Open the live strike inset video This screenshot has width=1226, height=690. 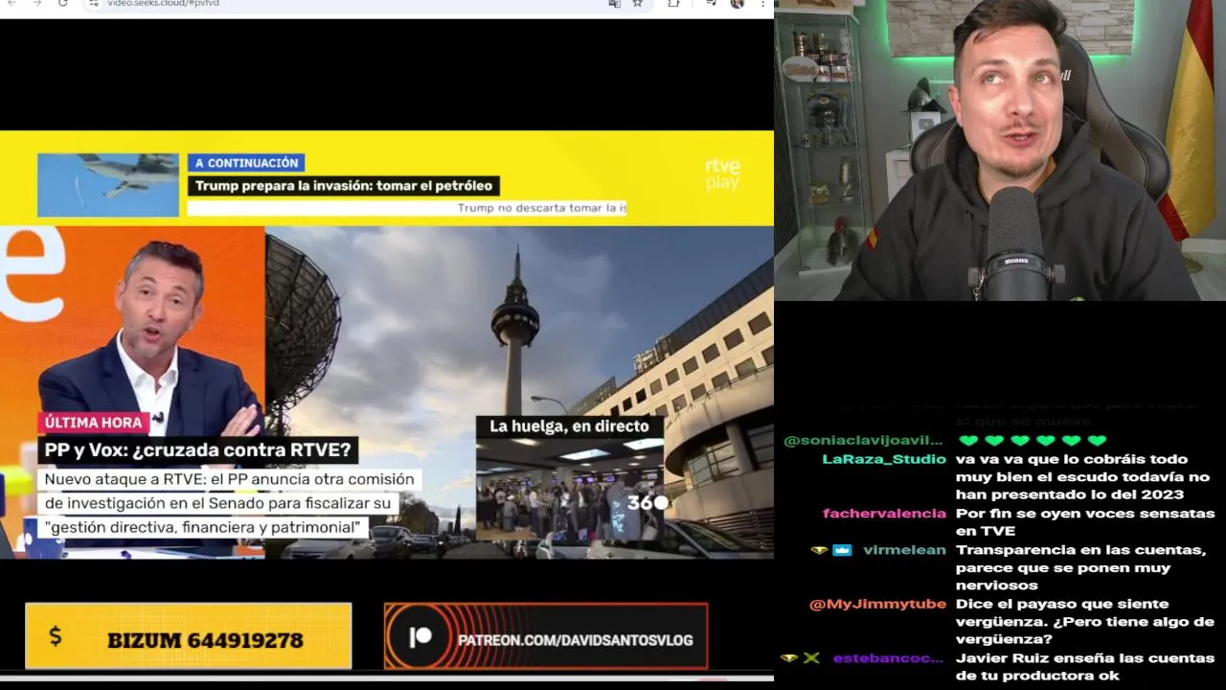pos(569,491)
